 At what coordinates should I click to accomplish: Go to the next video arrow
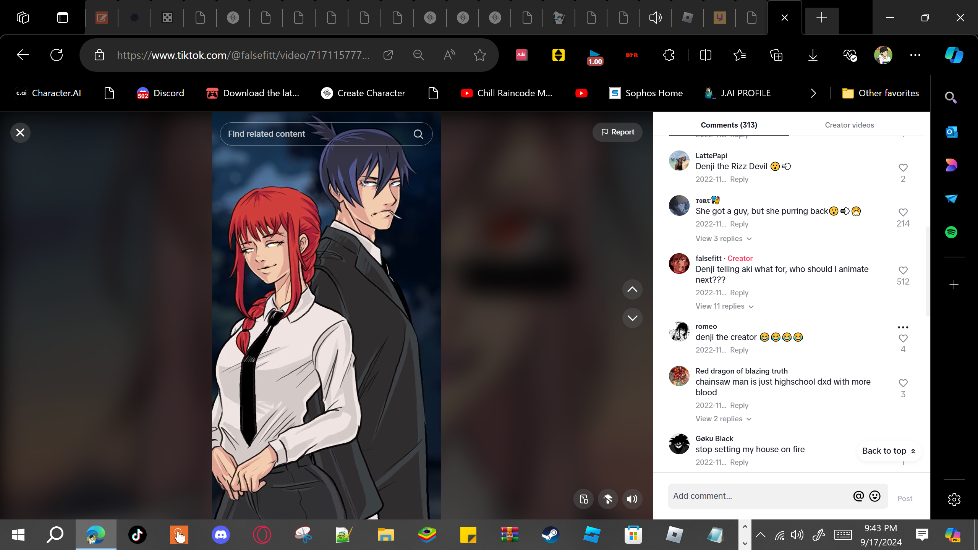coord(632,318)
